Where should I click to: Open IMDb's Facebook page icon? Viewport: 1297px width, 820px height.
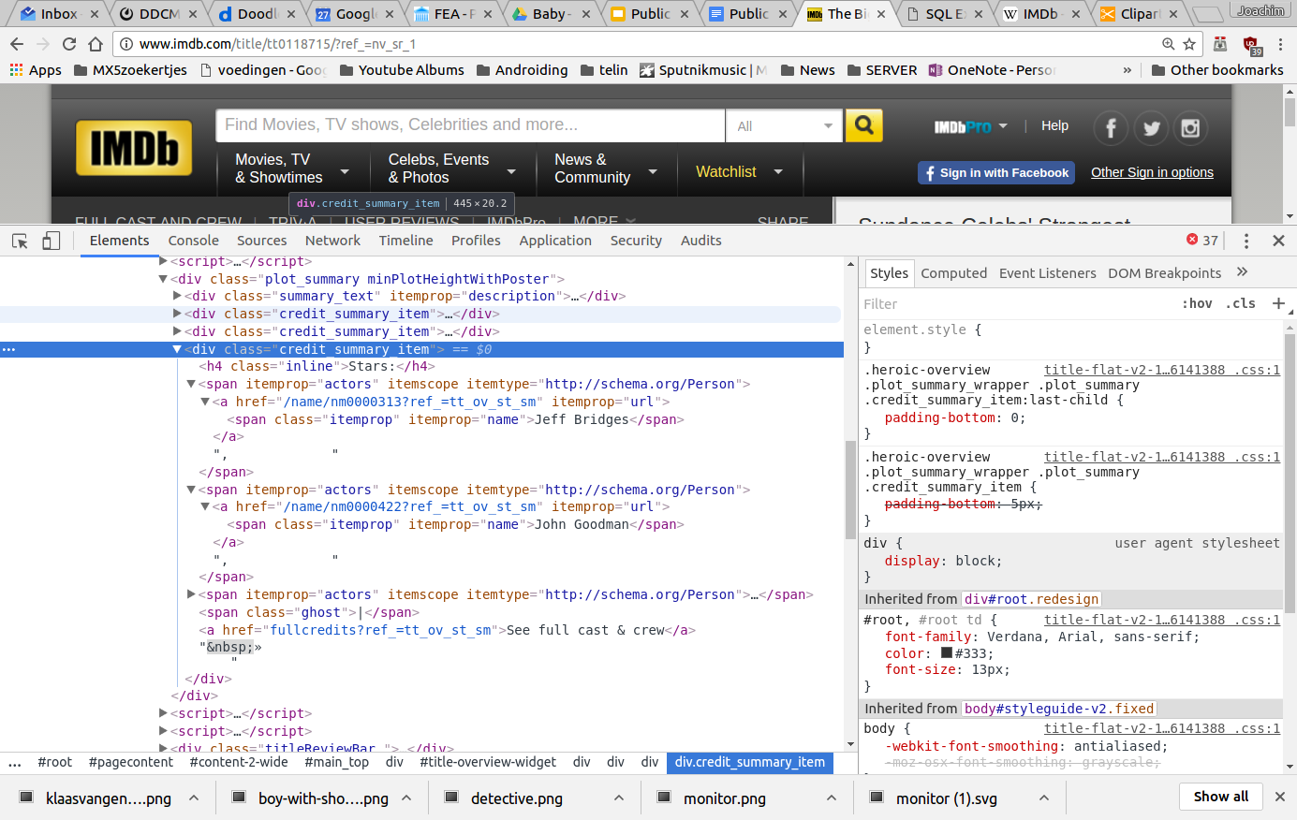tap(1111, 128)
